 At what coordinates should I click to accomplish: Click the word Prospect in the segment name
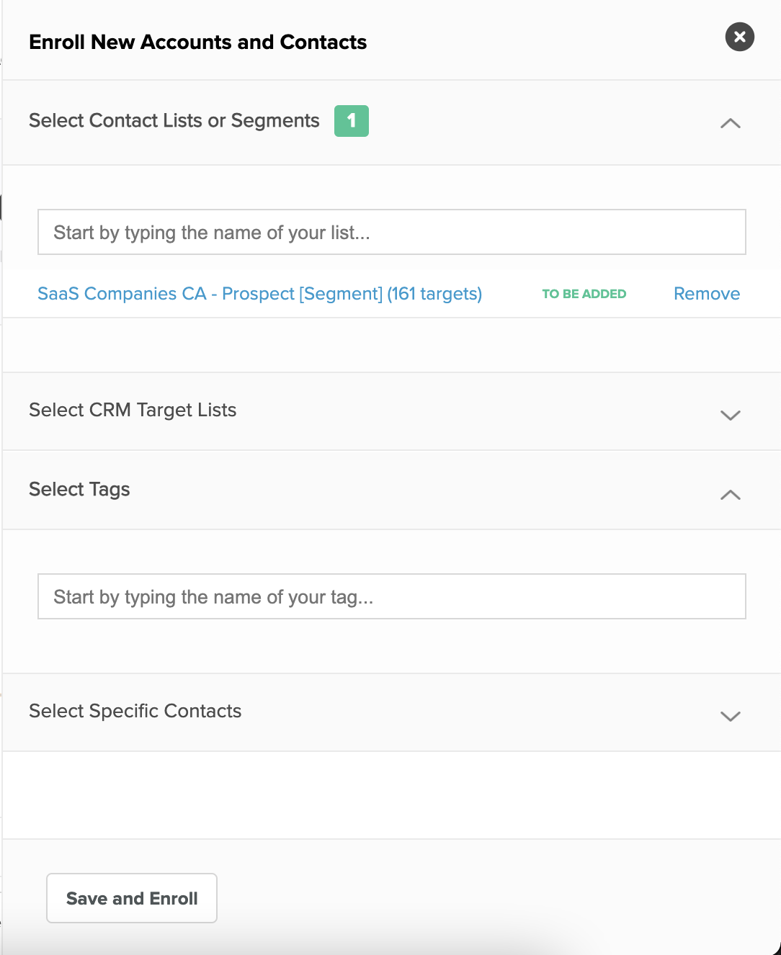(x=258, y=294)
